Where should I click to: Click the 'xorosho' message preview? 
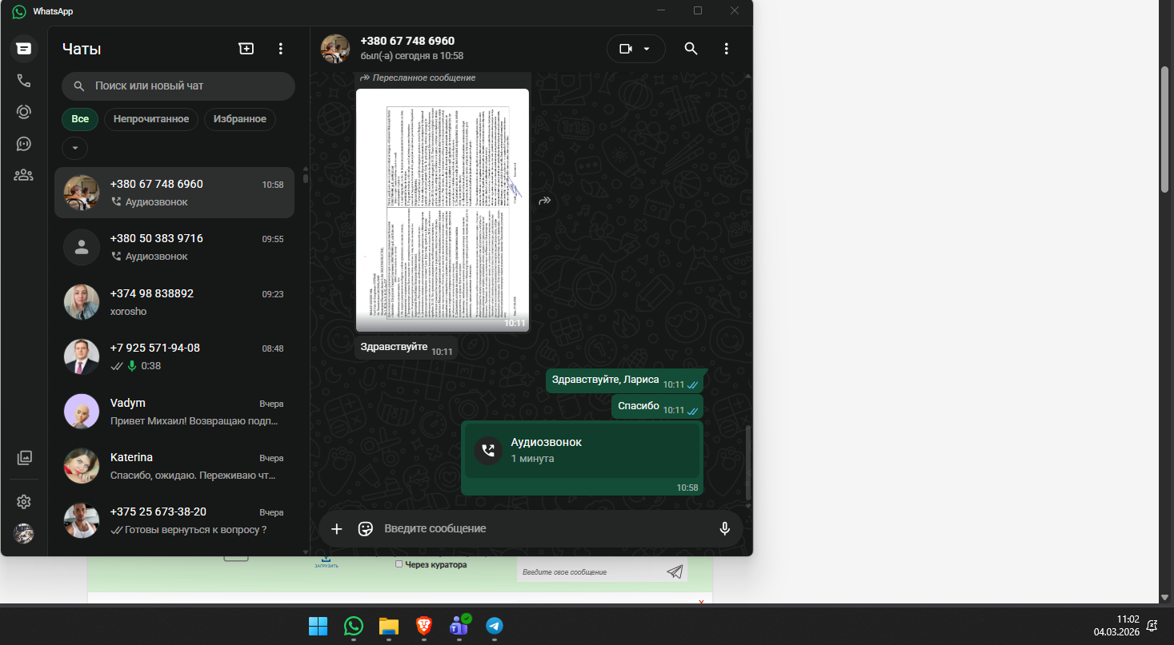click(x=128, y=312)
